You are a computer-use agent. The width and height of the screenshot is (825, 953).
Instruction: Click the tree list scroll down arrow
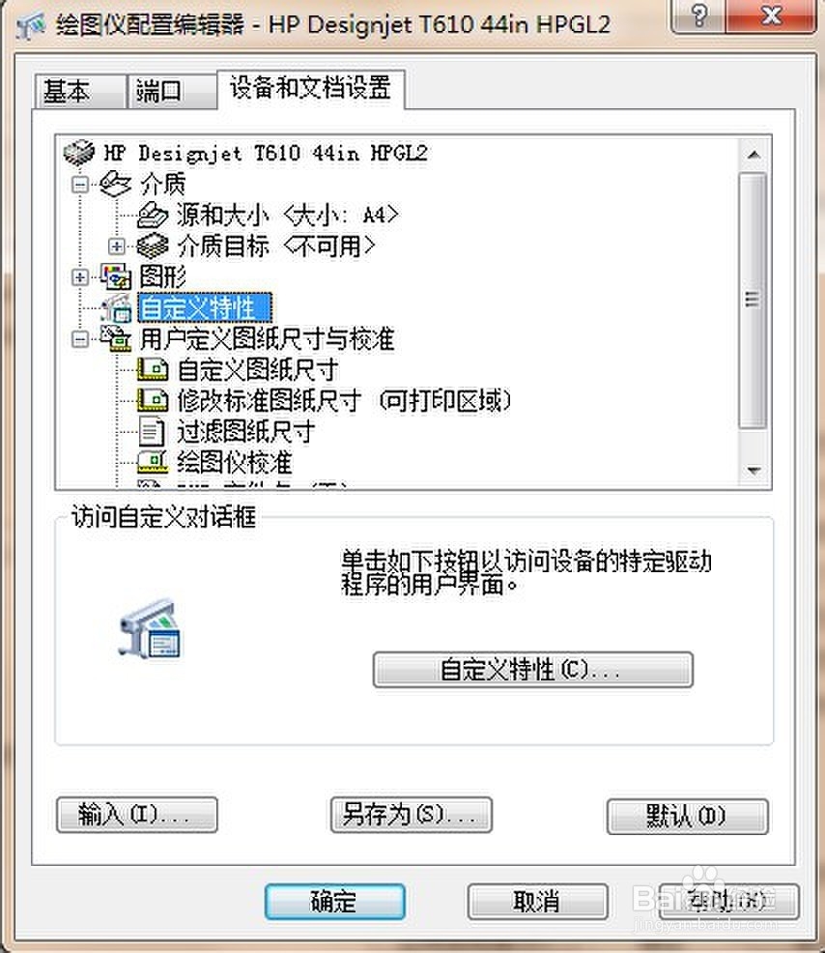(x=754, y=471)
